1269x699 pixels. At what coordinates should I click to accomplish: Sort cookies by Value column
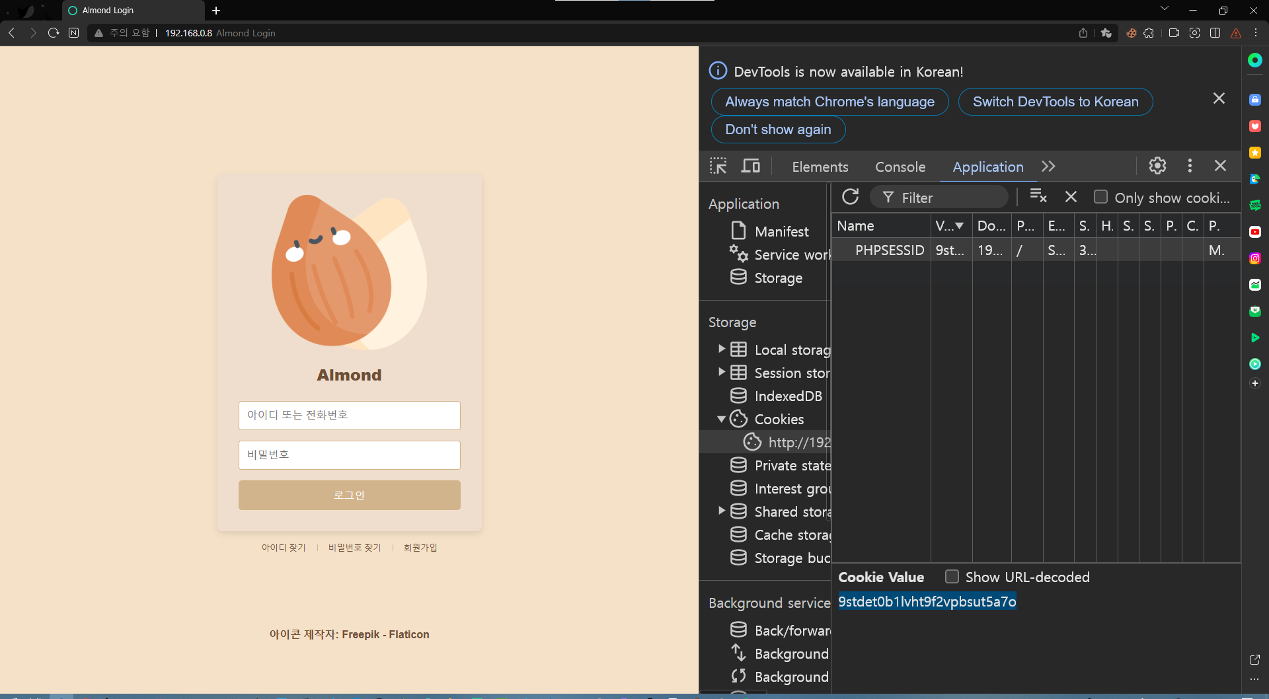(950, 226)
